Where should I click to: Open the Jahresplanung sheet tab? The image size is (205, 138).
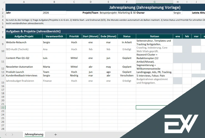(x=34, y=134)
